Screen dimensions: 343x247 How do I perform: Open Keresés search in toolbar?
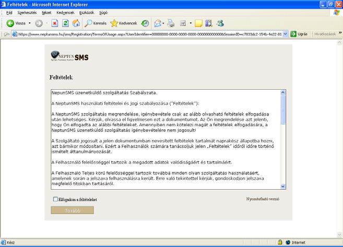pos(96,23)
